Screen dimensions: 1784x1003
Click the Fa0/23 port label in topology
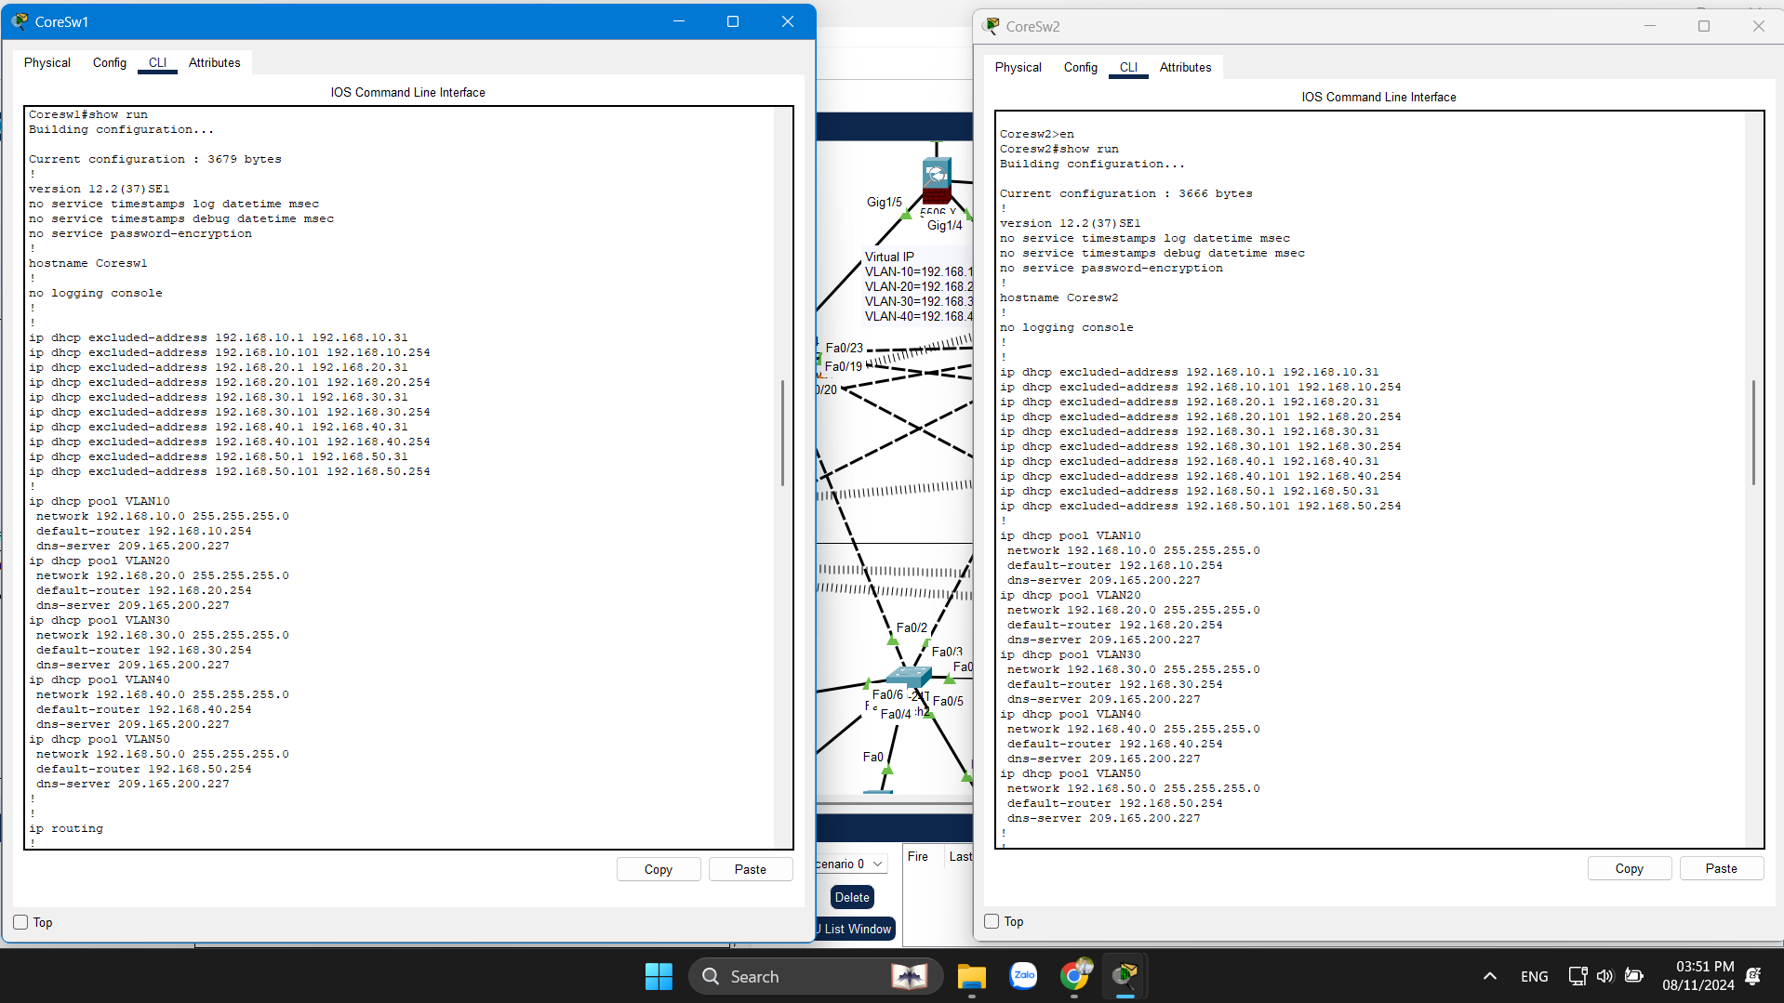845,348
